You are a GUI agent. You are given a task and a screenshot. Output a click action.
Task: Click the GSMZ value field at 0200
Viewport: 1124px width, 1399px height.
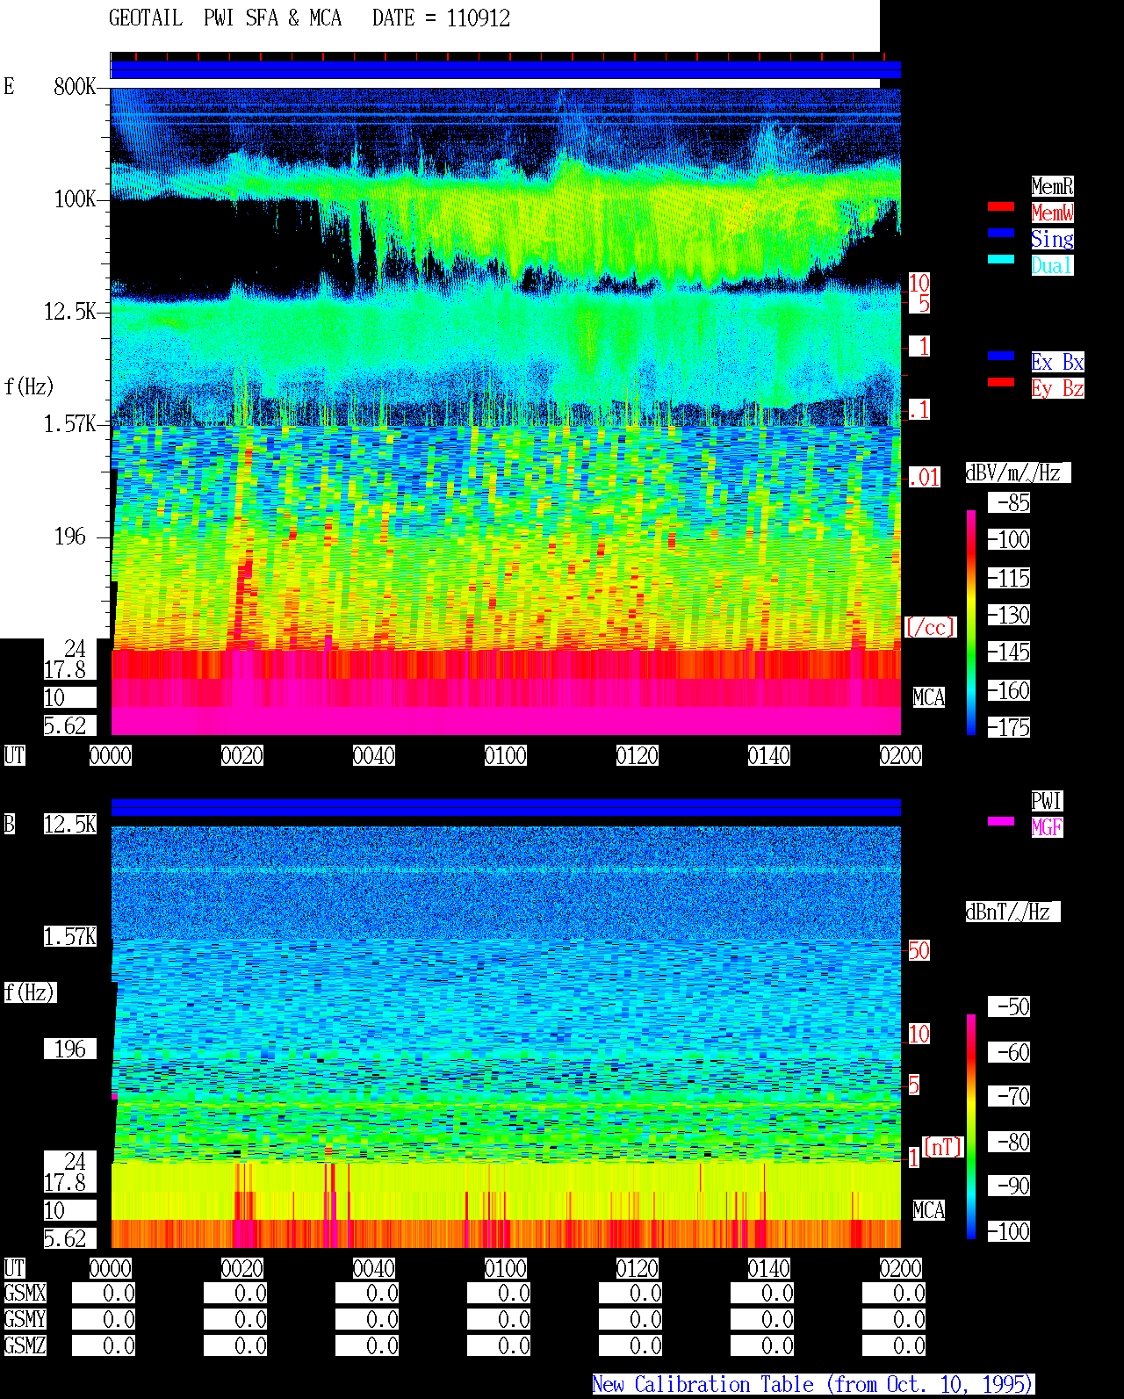click(894, 1345)
